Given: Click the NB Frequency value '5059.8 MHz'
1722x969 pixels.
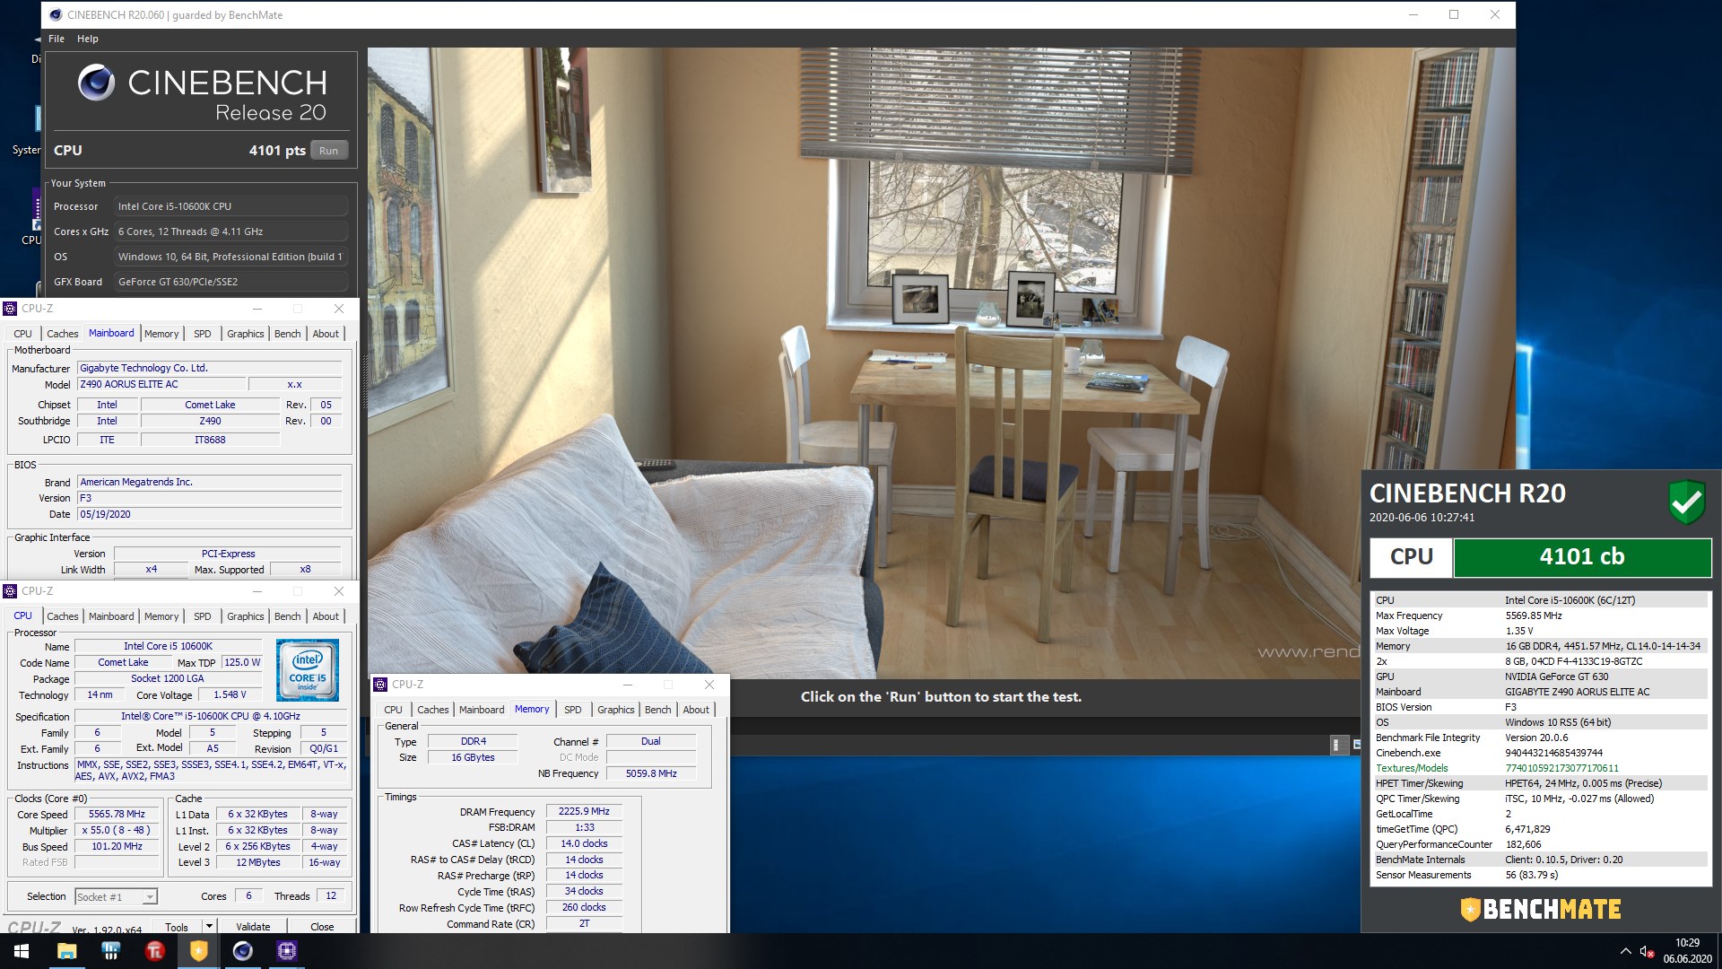Looking at the screenshot, I should coord(651,773).
